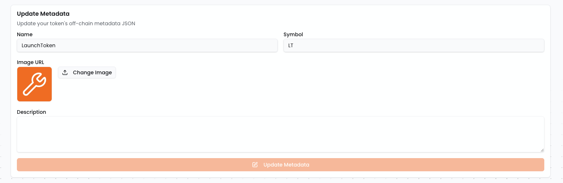563x183 pixels.
Task: Click the Description label
Action: 32,112
